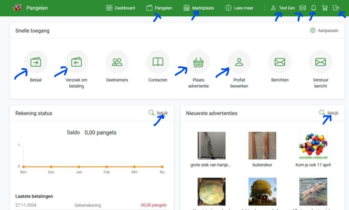The image size is (349, 210).
Task: Open the green ceramic plate thumbnail
Action: point(211,191)
